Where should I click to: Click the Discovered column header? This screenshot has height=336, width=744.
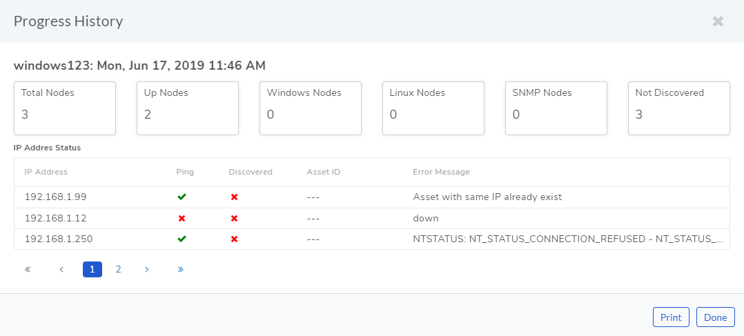(251, 172)
